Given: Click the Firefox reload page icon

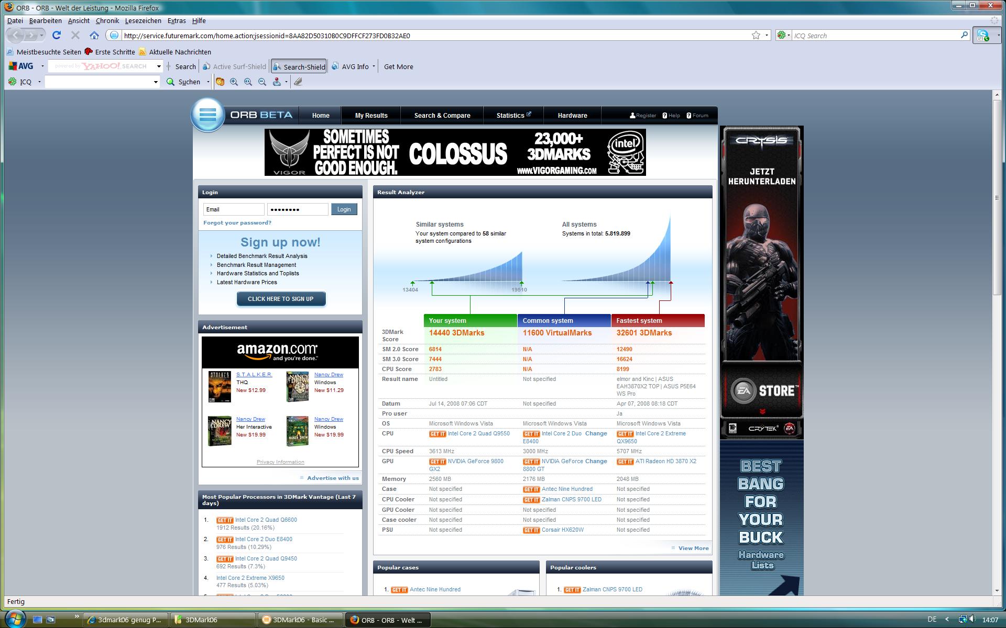Looking at the screenshot, I should [57, 35].
